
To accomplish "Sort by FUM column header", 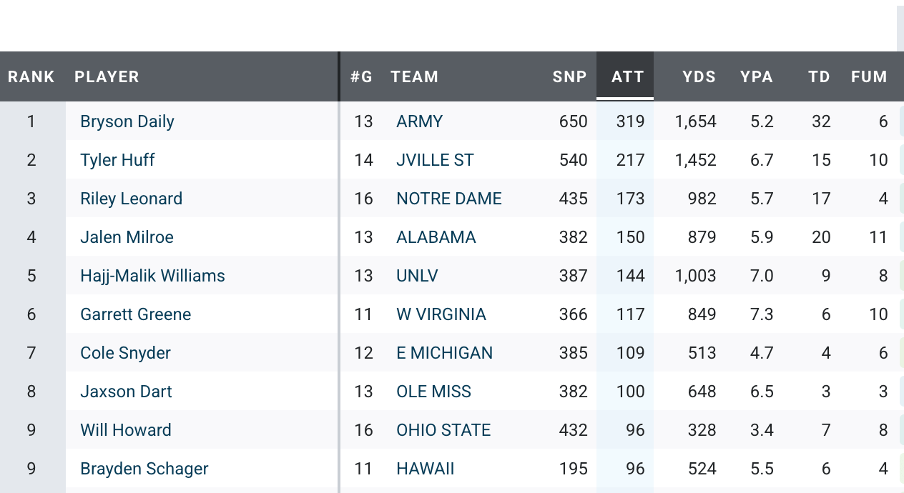I will [869, 76].
